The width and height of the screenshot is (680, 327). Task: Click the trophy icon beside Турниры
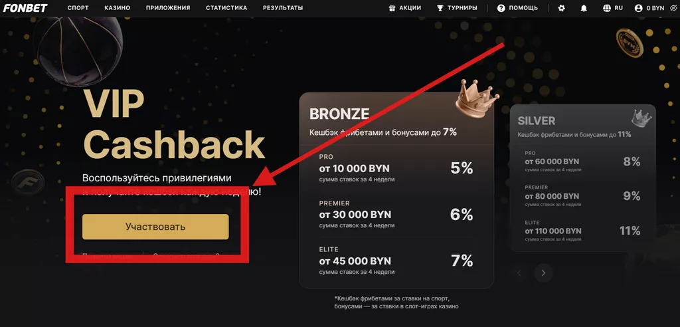[440, 8]
